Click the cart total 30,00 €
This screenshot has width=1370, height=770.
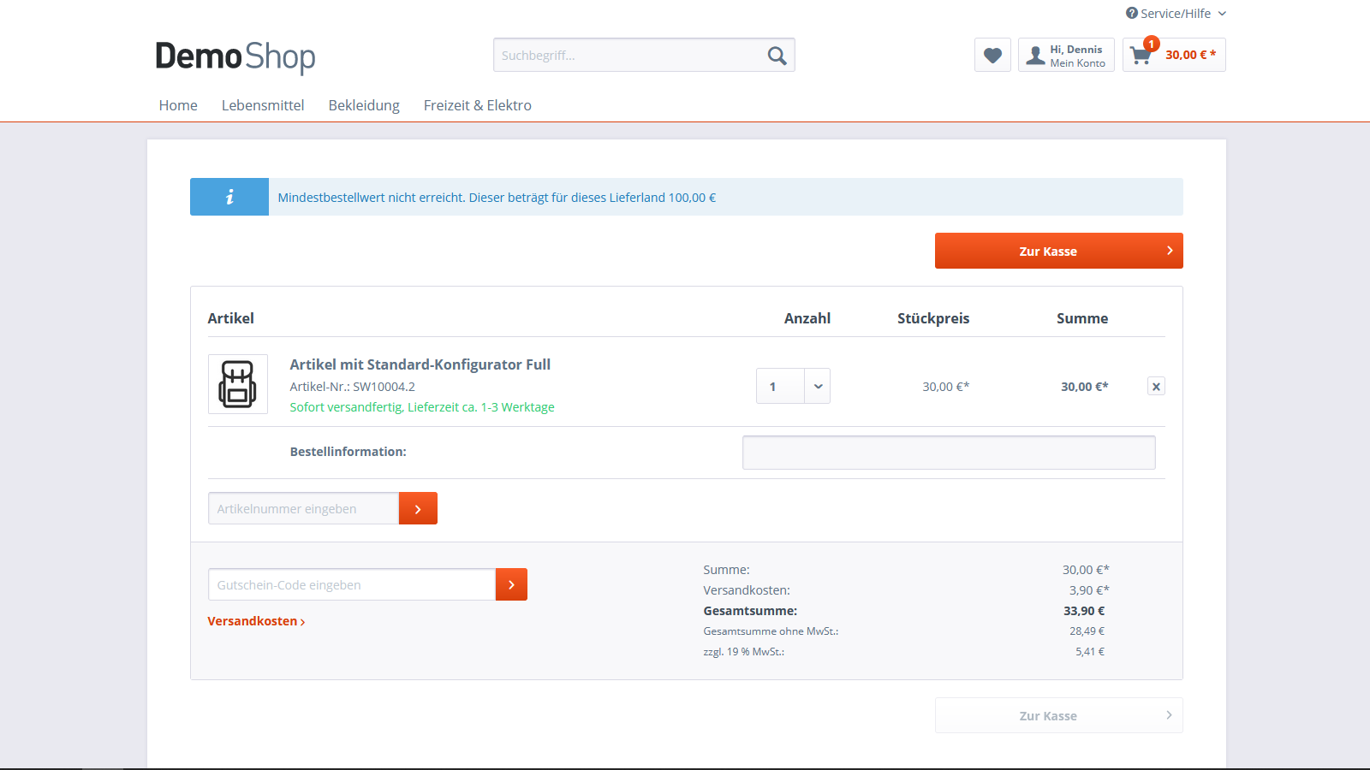pyautogui.click(x=1190, y=55)
